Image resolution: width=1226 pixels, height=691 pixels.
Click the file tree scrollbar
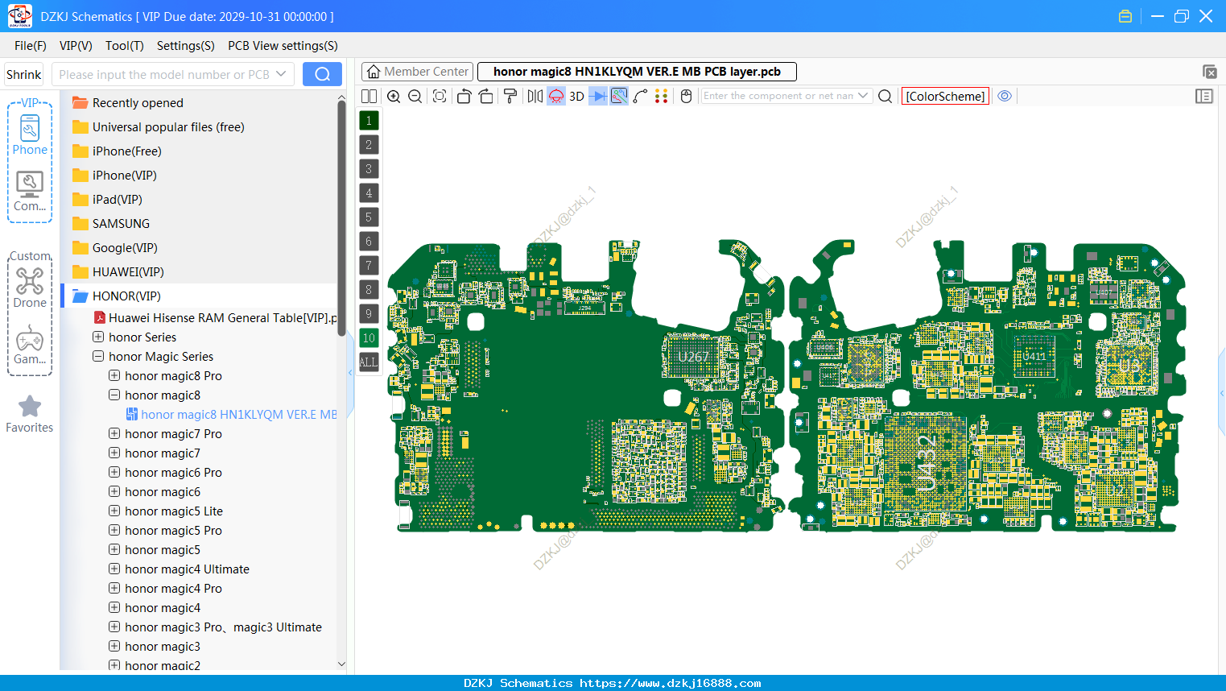tap(341, 217)
